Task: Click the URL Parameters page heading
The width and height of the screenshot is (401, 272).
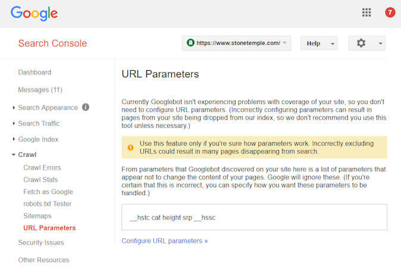Action: coord(160,74)
